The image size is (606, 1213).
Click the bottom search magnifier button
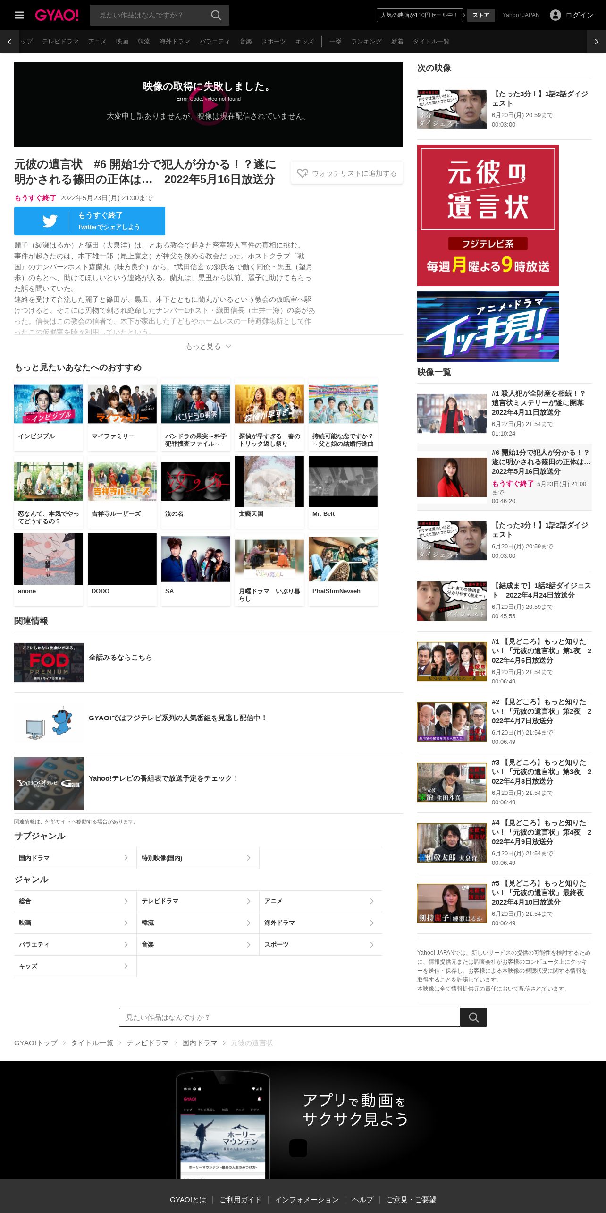(x=473, y=1017)
